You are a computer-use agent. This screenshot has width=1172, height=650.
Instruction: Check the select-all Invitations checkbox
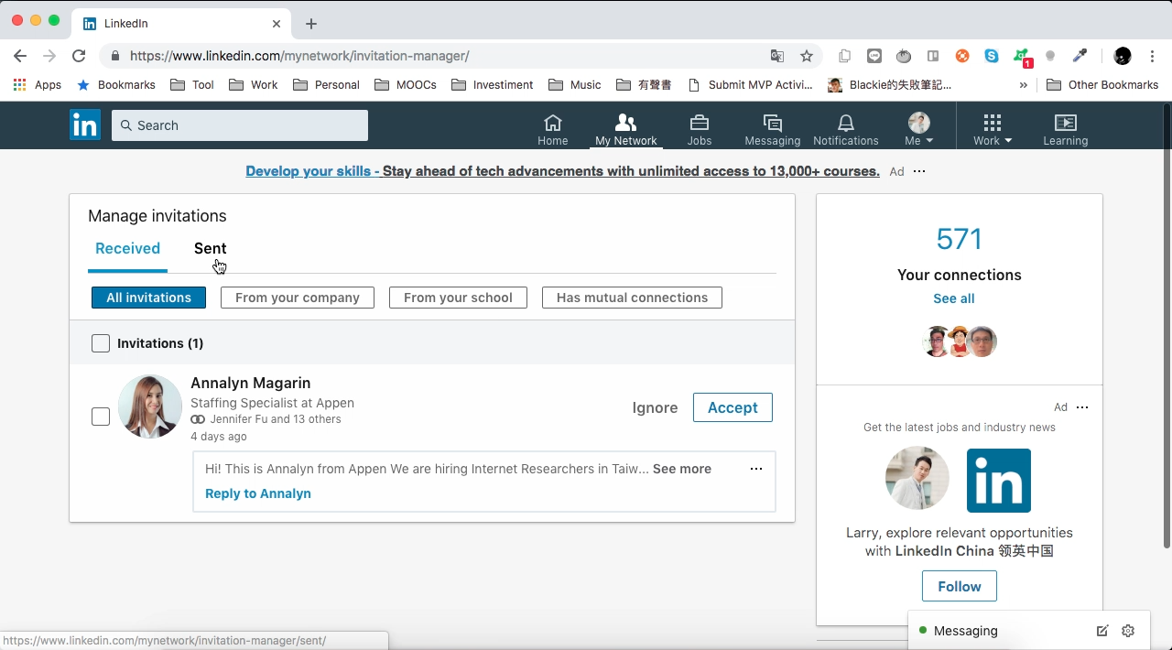pyautogui.click(x=101, y=343)
